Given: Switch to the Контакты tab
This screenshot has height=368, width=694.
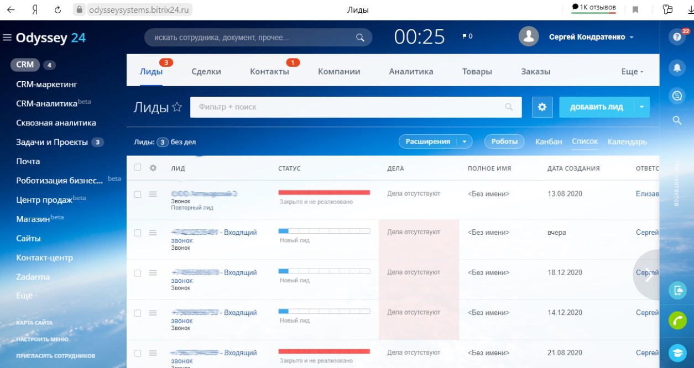Looking at the screenshot, I should point(269,71).
